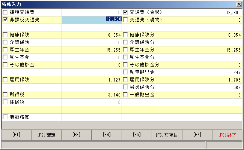Image resolution: width=244 pixels, height=150 pixels.
Task: Click the 労災保険分 amount 563
Action: click(x=212, y=87)
